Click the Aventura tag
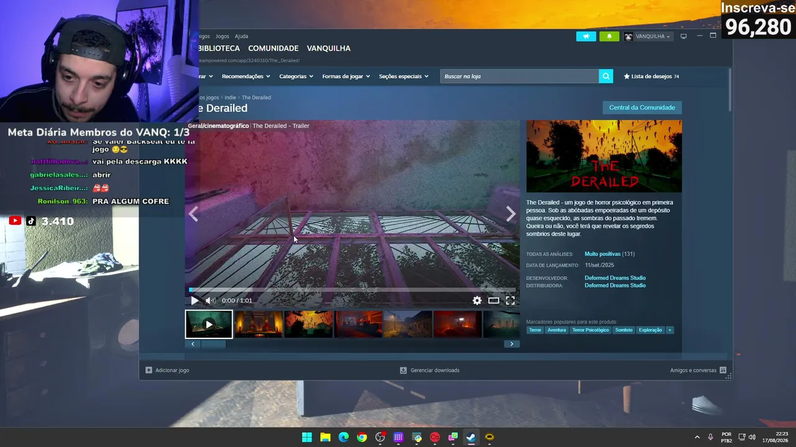Screen dimensions: 796x447 557,330
